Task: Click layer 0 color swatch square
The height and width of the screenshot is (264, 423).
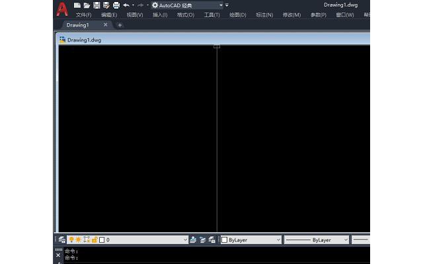Action: [x=102, y=240]
